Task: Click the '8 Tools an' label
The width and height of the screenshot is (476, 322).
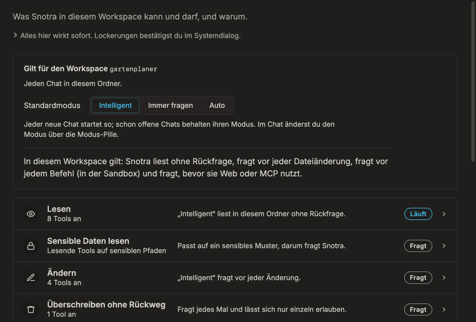Action: pyautogui.click(x=64, y=219)
